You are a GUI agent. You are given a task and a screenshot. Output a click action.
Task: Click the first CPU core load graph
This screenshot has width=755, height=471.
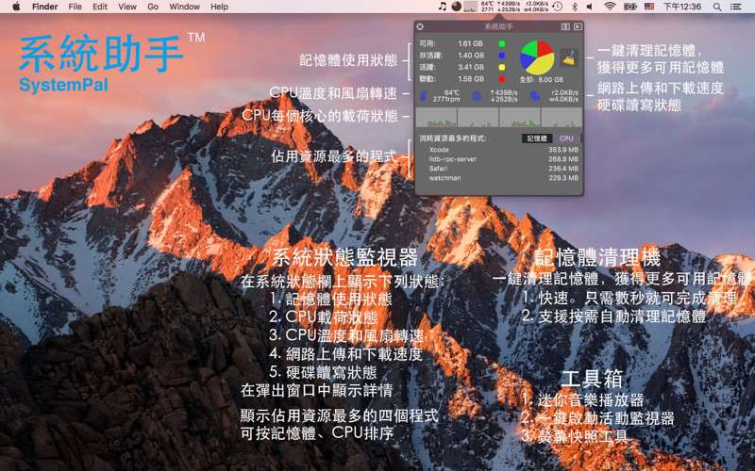[436, 117]
